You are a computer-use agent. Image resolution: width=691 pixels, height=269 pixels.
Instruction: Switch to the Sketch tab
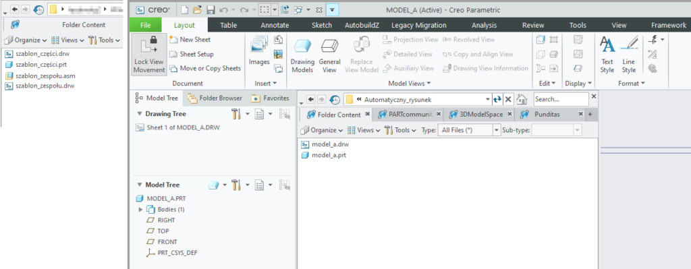[322, 25]
